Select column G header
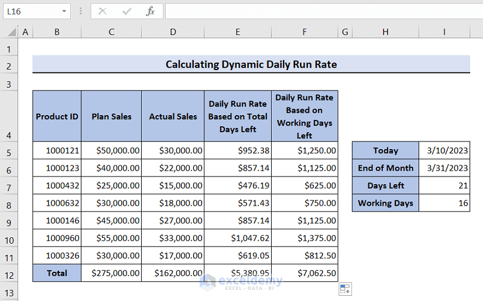Screen dimensions: 483x301 click(345, 32)
